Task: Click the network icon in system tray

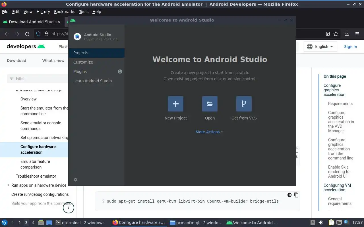Action: 339,222
